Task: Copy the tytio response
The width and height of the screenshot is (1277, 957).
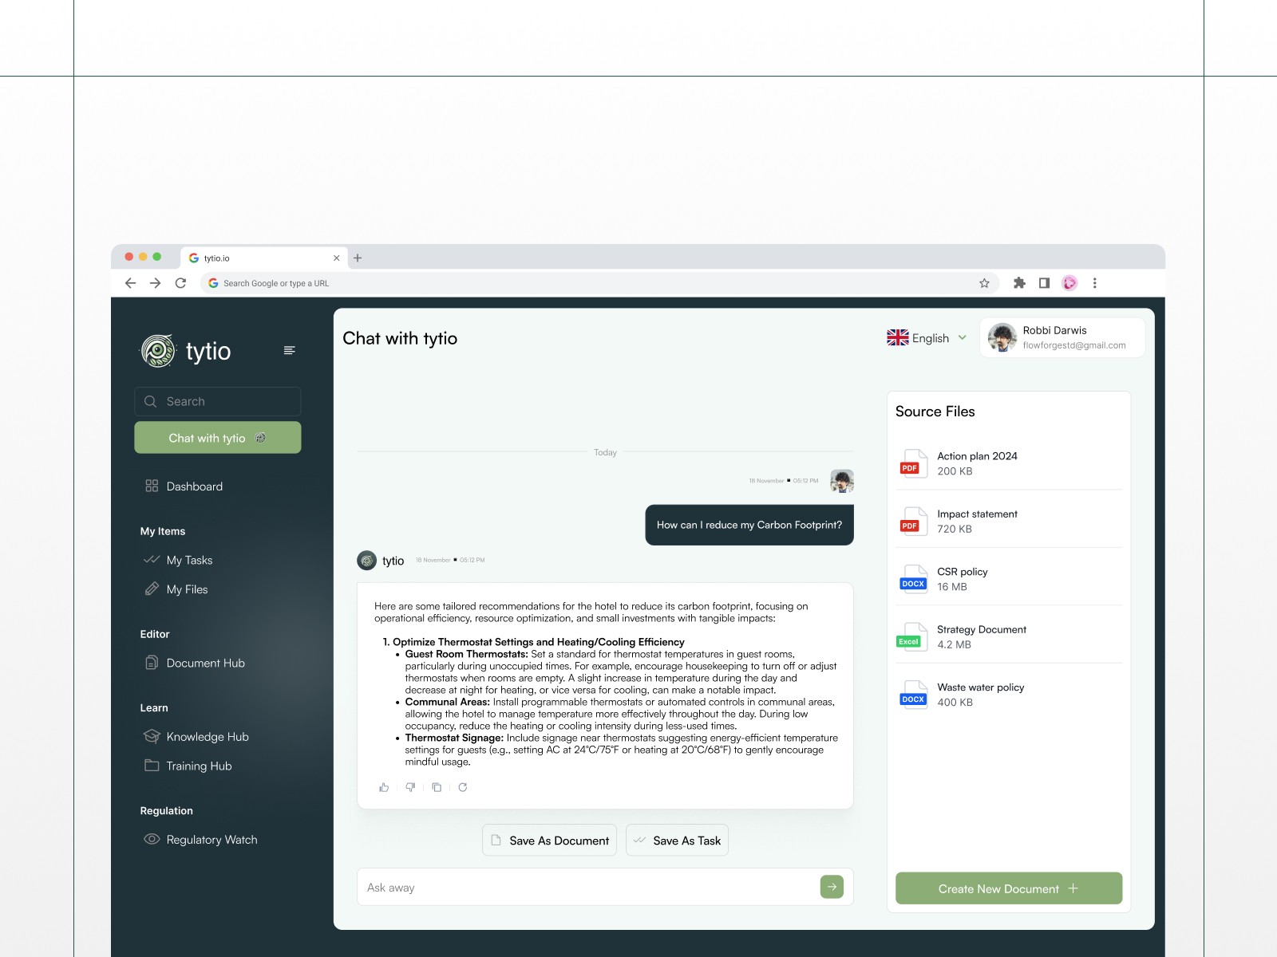Action: (x=437, y=787)
